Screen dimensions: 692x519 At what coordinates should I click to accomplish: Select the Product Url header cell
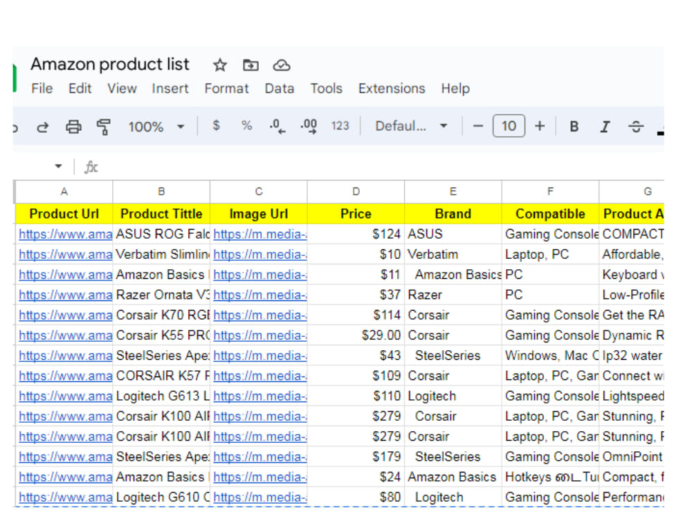pos(64,214)
